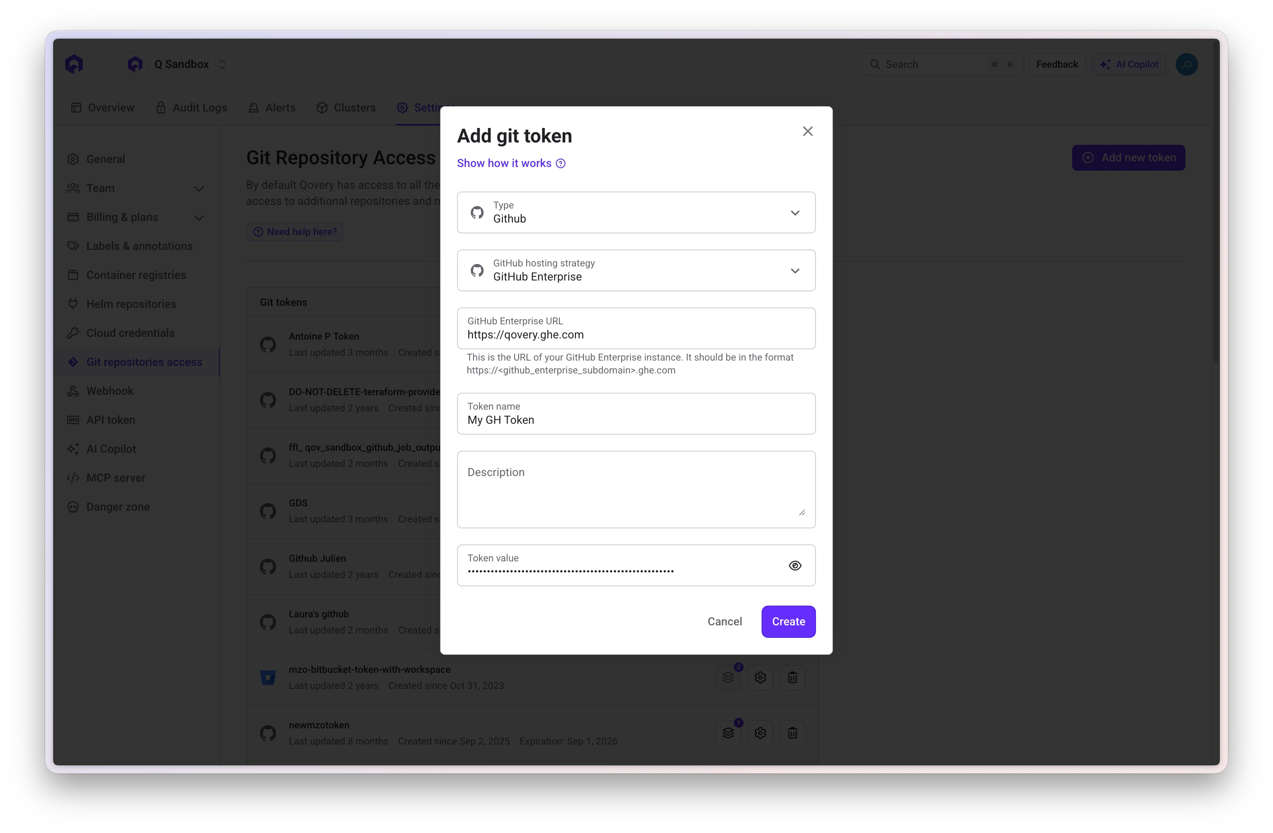The width and height of the screenshot is (1273, 833).
Task: Switch to the Audit Logs tab
Action: [x=191, y=107]
